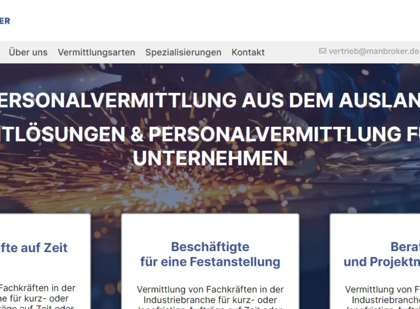Screen dimensions: 420x309
Task: Click the 'UNTERNEHMEN' hero headline word
Action: (x=210, y=158)
